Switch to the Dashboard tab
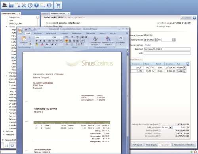 coord(46,13)
